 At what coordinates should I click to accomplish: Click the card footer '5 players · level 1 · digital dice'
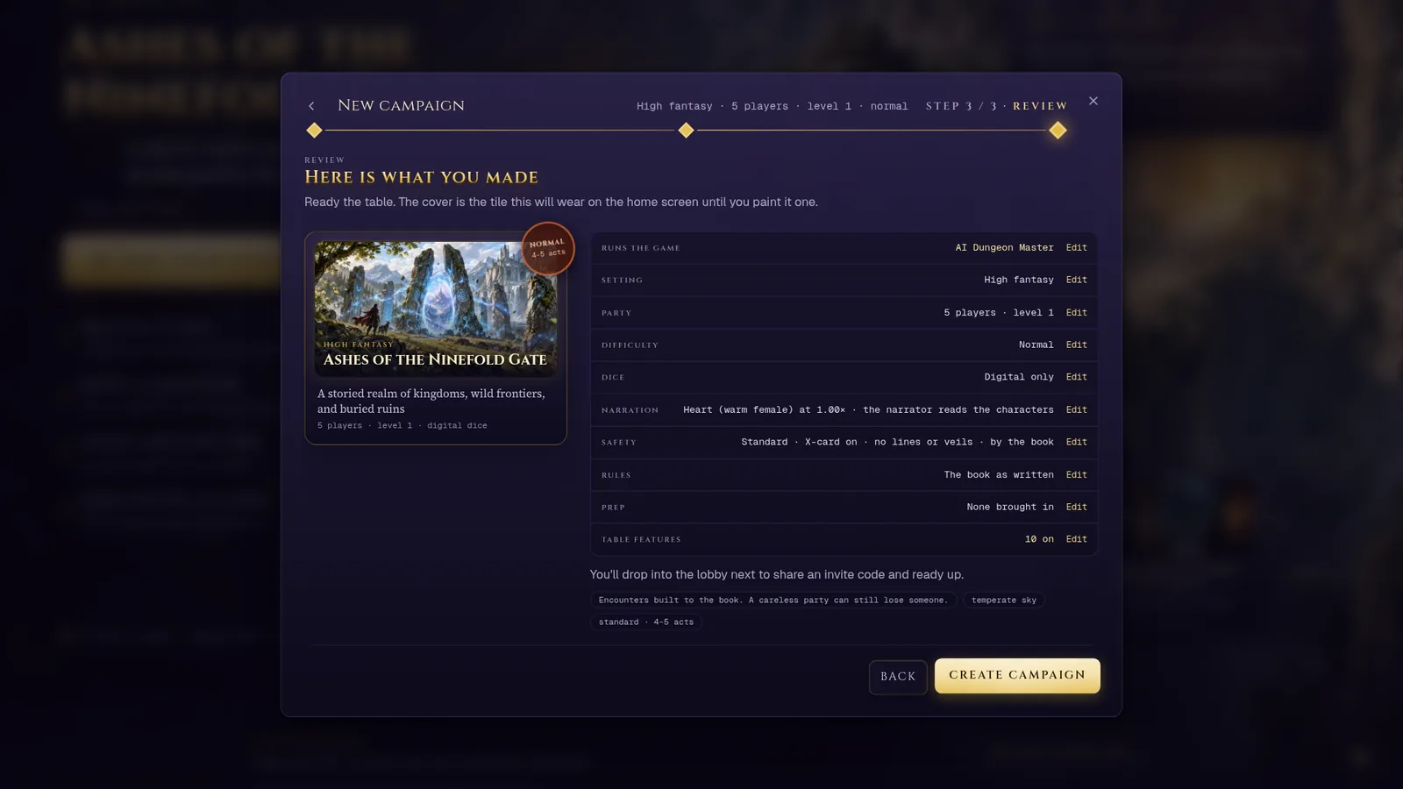[402, 426]
